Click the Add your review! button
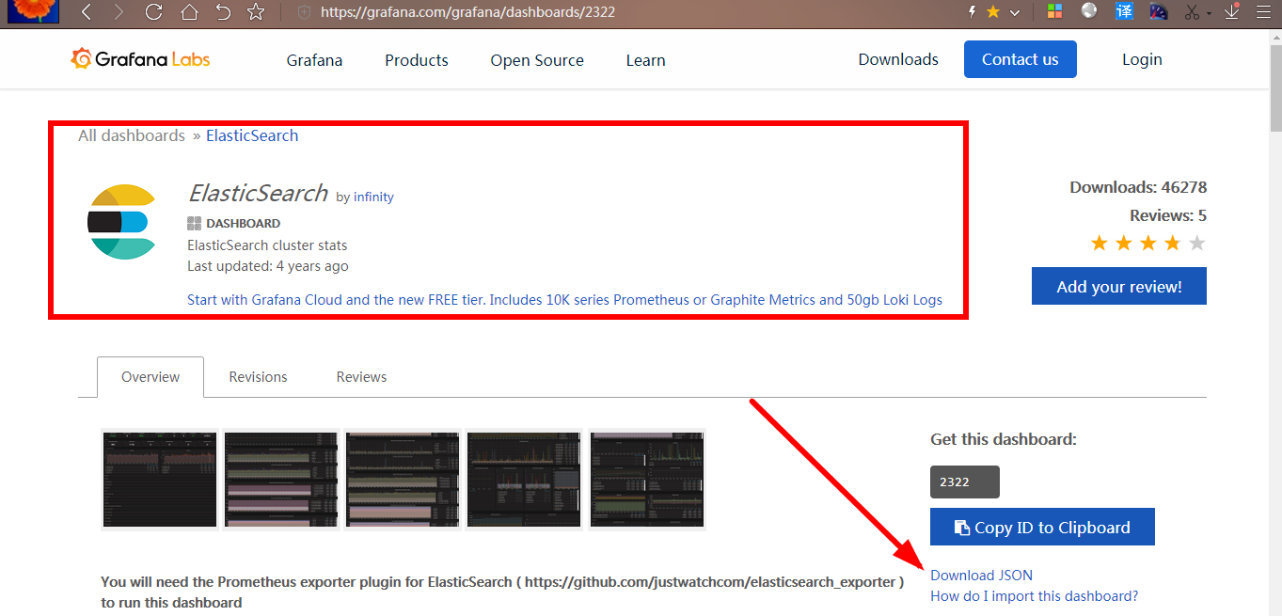The image size is (1282, 616). click(x=1118, y=286)
